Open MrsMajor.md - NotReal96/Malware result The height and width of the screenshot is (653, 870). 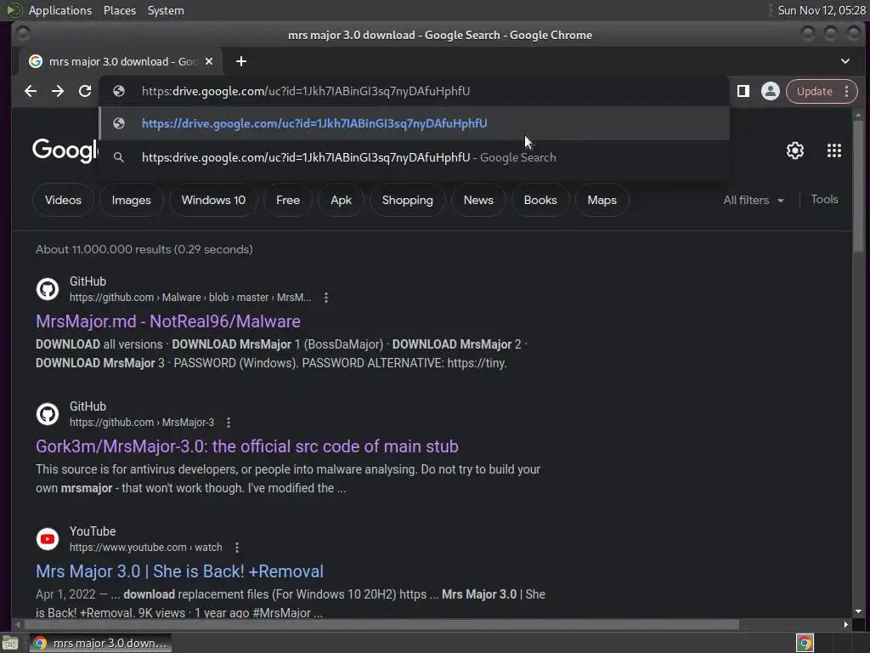click(x=168, y=321)
